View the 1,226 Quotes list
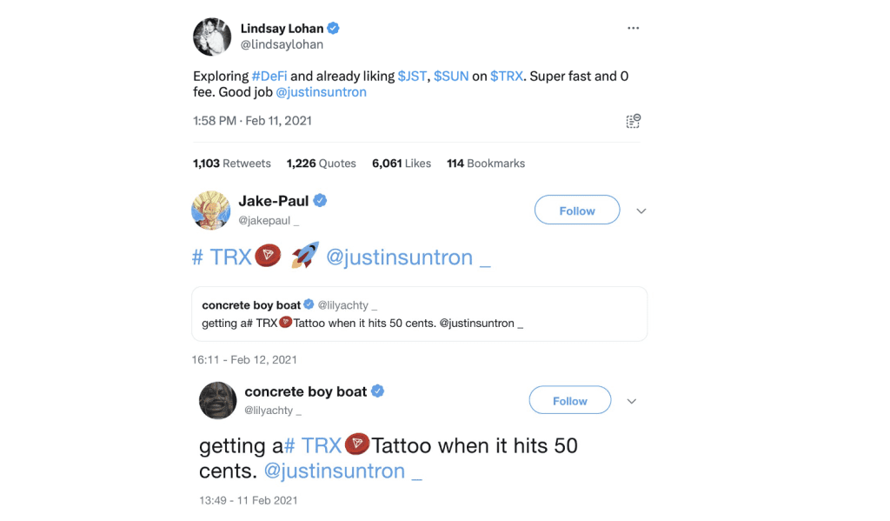 (x=321, y=164)
